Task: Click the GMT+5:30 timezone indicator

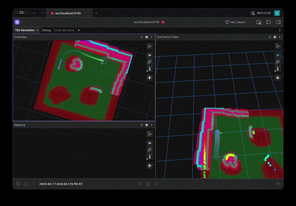Action: pyautogui.click(x=261, y=13)
